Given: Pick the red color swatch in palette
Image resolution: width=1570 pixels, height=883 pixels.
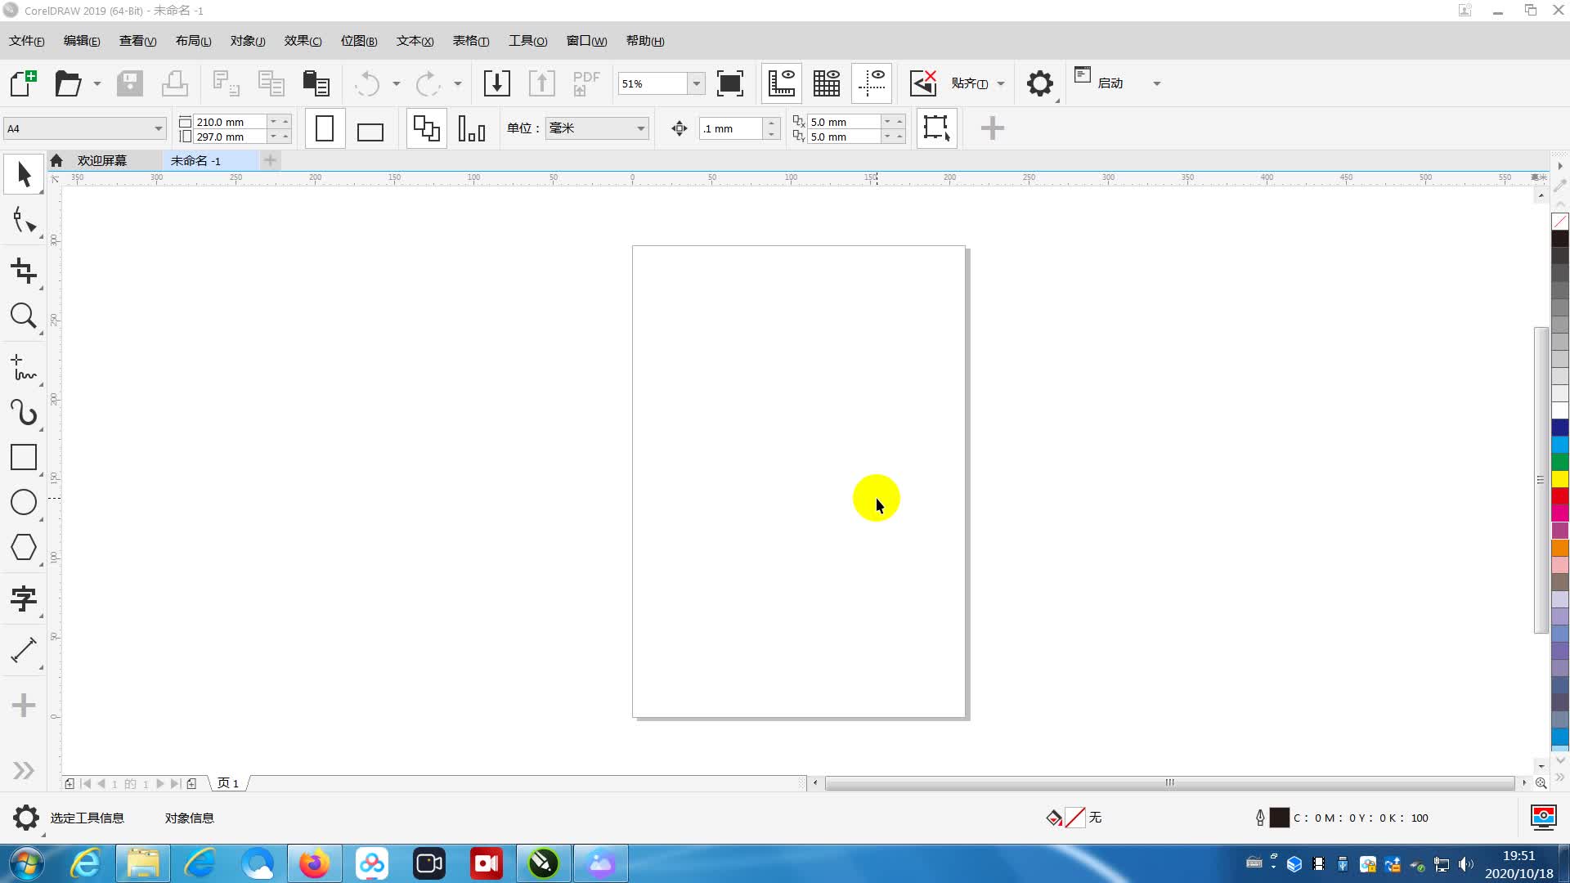Looking at the screenshot, I should click(1560, 496).
